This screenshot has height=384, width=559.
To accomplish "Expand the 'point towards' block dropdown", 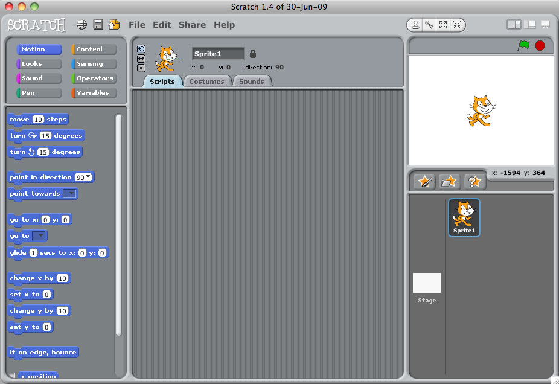I will 70,194.
